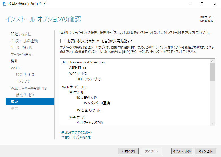Click Web サーバー (IIS) list entry
Viewport: 221px width, 157px height.
(74, 87)
